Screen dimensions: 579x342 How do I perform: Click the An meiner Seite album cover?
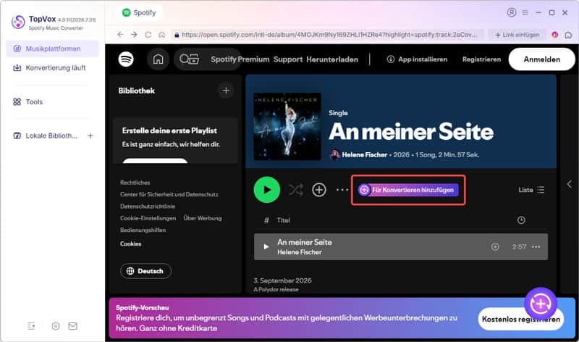click(x=287, y=127)
